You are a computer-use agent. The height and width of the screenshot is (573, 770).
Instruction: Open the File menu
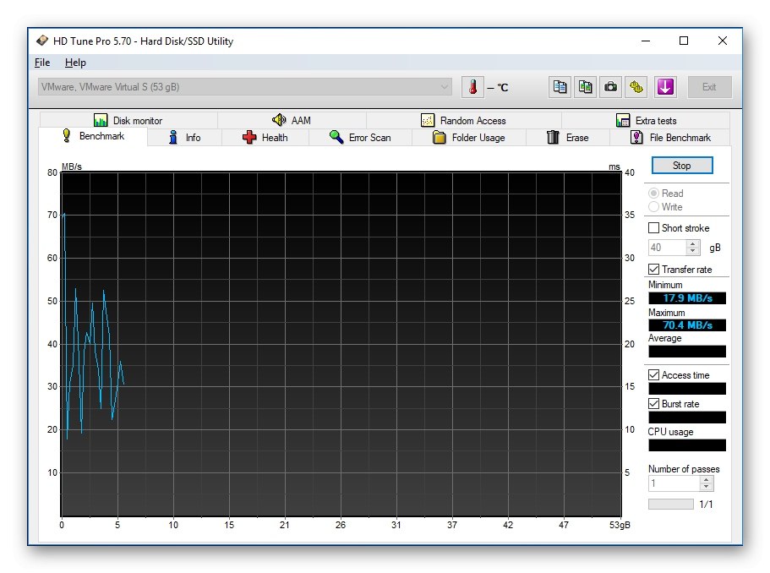pos(42,63)
